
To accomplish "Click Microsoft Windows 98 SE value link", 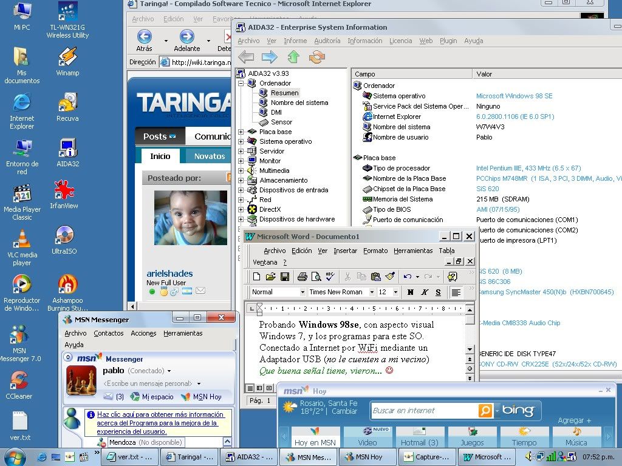I will [x=514, y=96].
